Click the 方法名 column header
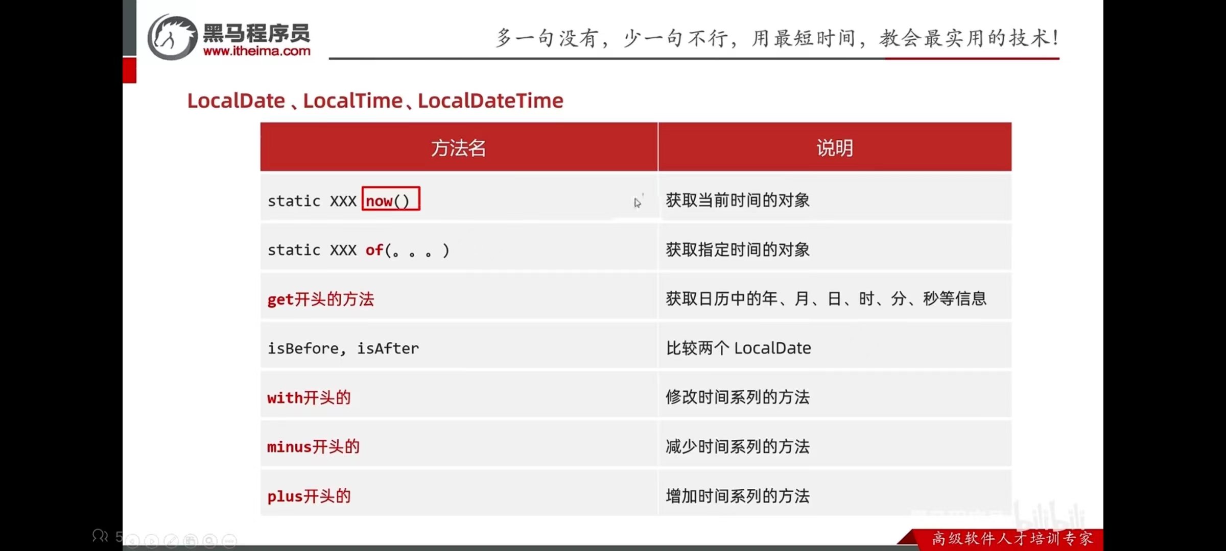This screenshot has height=551, width=1226. (458, 148)
